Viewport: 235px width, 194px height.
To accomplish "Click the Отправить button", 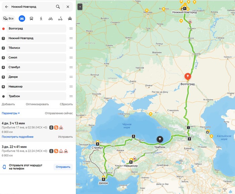I will point(63,167).
